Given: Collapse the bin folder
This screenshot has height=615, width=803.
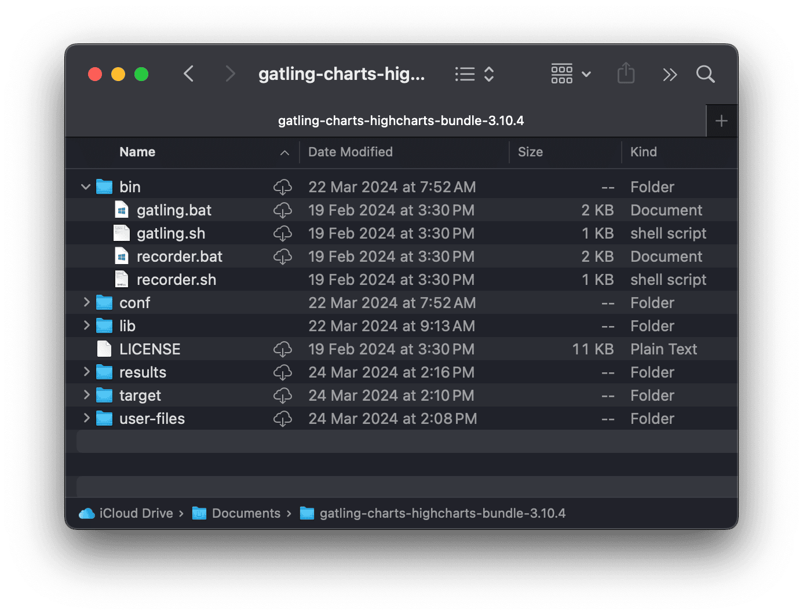Looking at the screenshot, I should pyautogui.click(x=86, y=186).
